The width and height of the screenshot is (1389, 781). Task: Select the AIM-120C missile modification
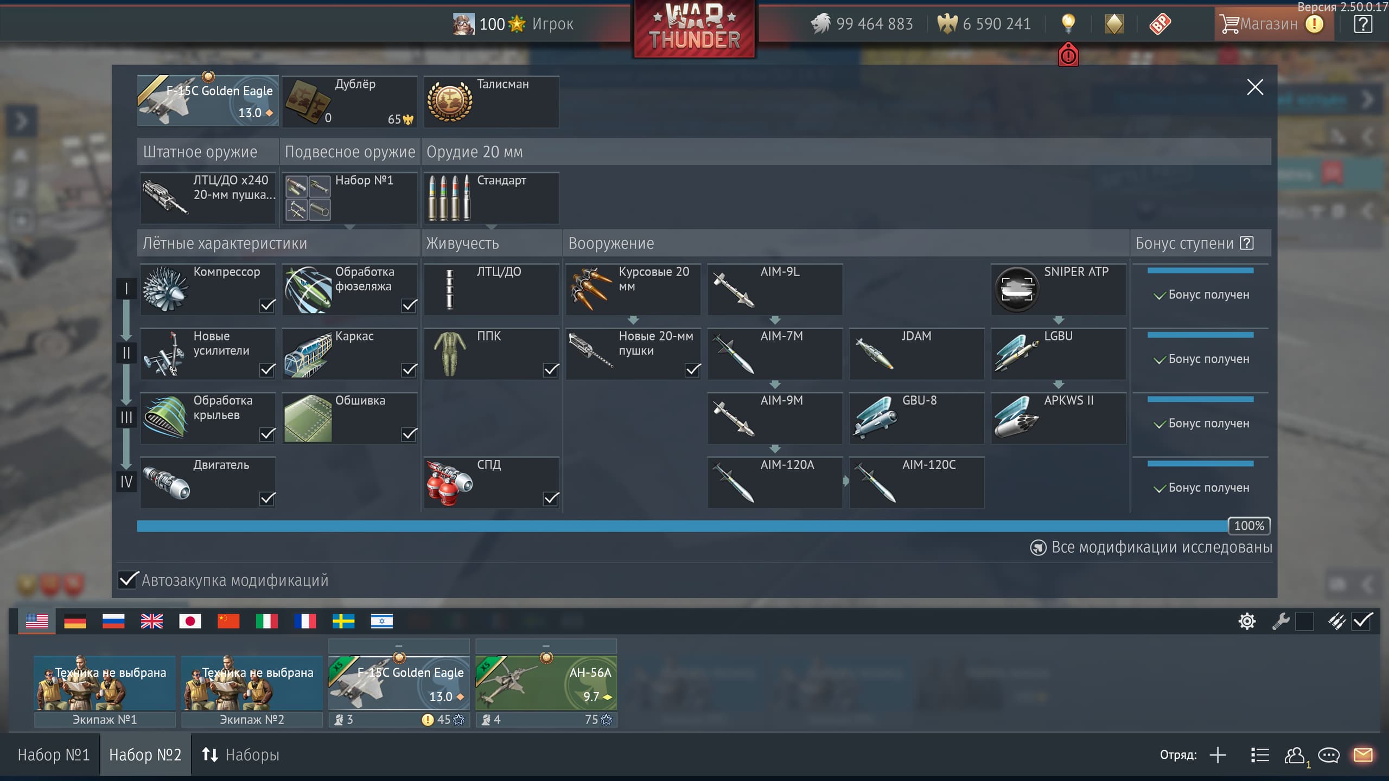(x=916, y=482)
